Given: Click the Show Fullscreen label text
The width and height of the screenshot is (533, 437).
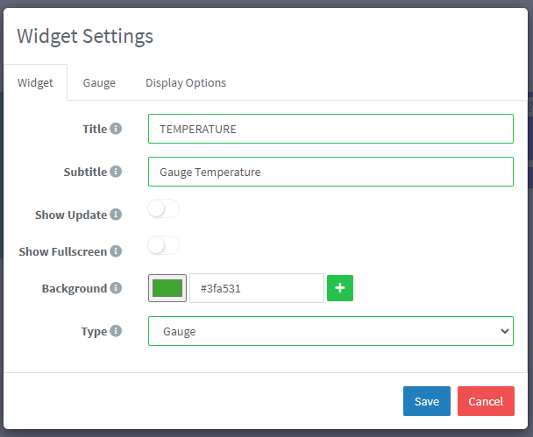Looking at the screenshot, I should (x=63, y=251).
